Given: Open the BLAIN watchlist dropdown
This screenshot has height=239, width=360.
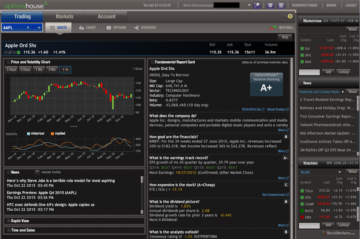Looking at the screenshot, I should click(x=340, y=172).
